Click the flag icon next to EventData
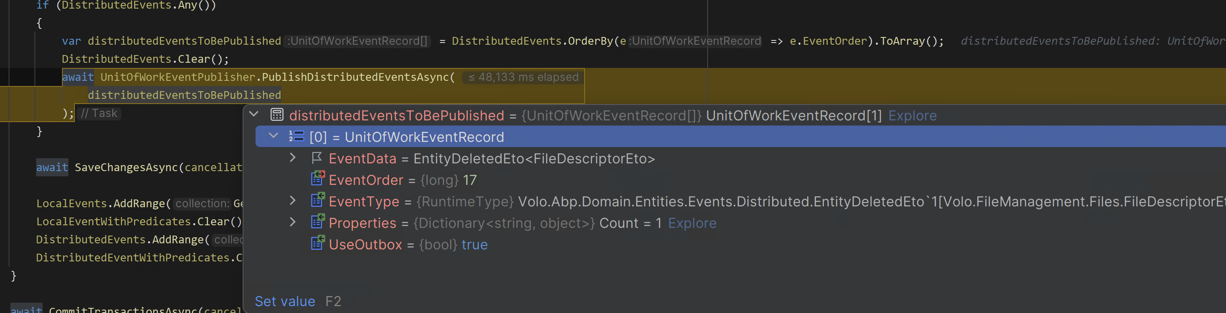Screen dimensions: 1226x313 pyautogui.click(x=317, y=158)
